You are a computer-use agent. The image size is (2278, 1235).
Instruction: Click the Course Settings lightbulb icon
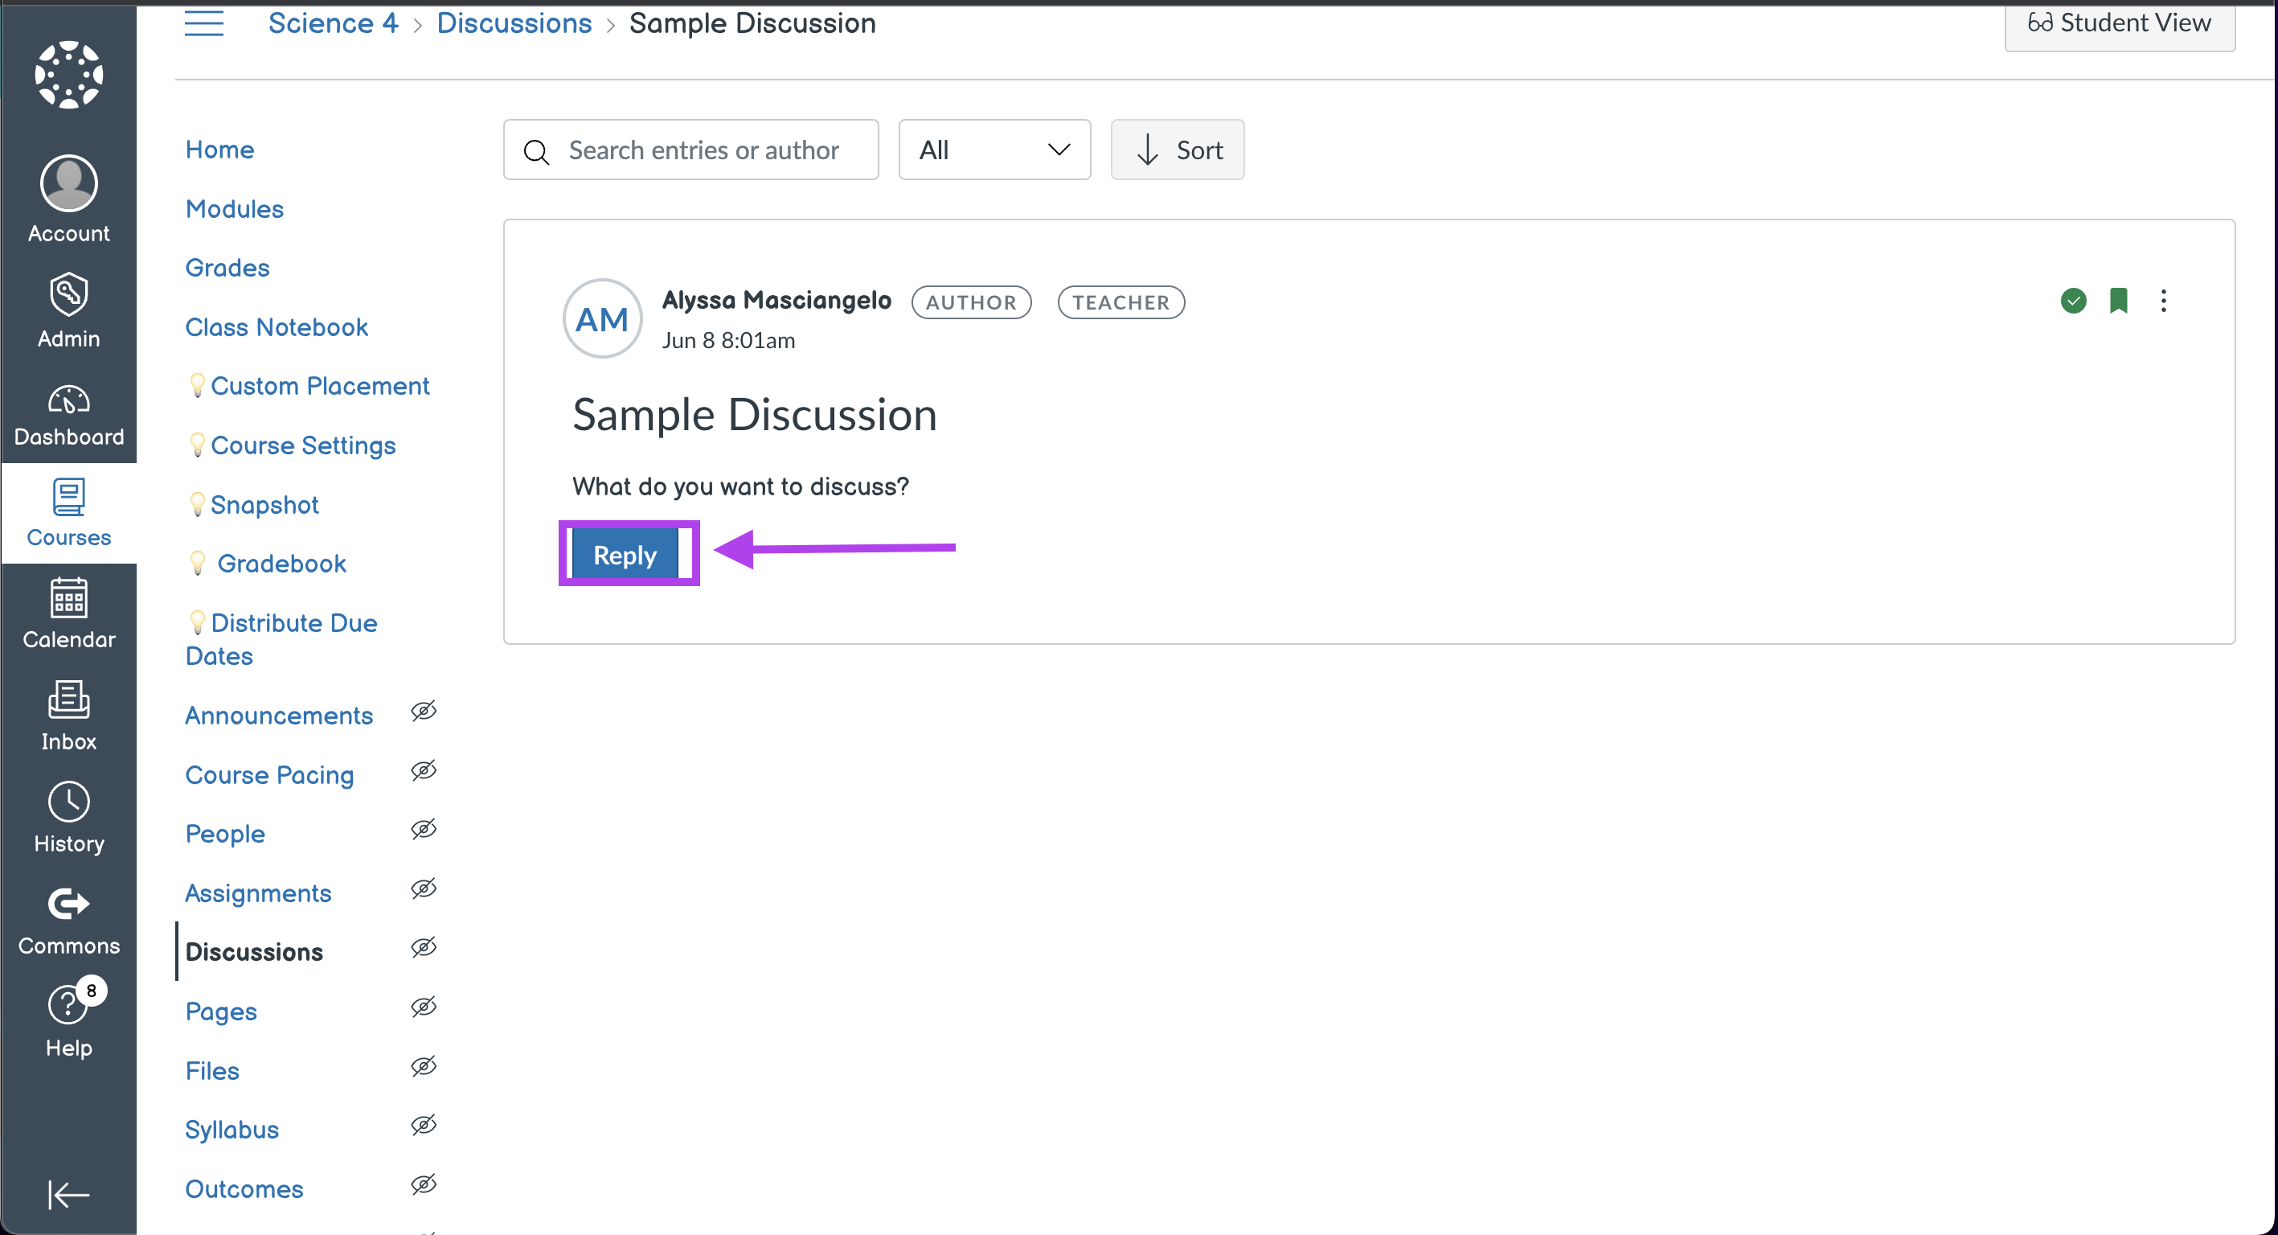coord(197,444)
